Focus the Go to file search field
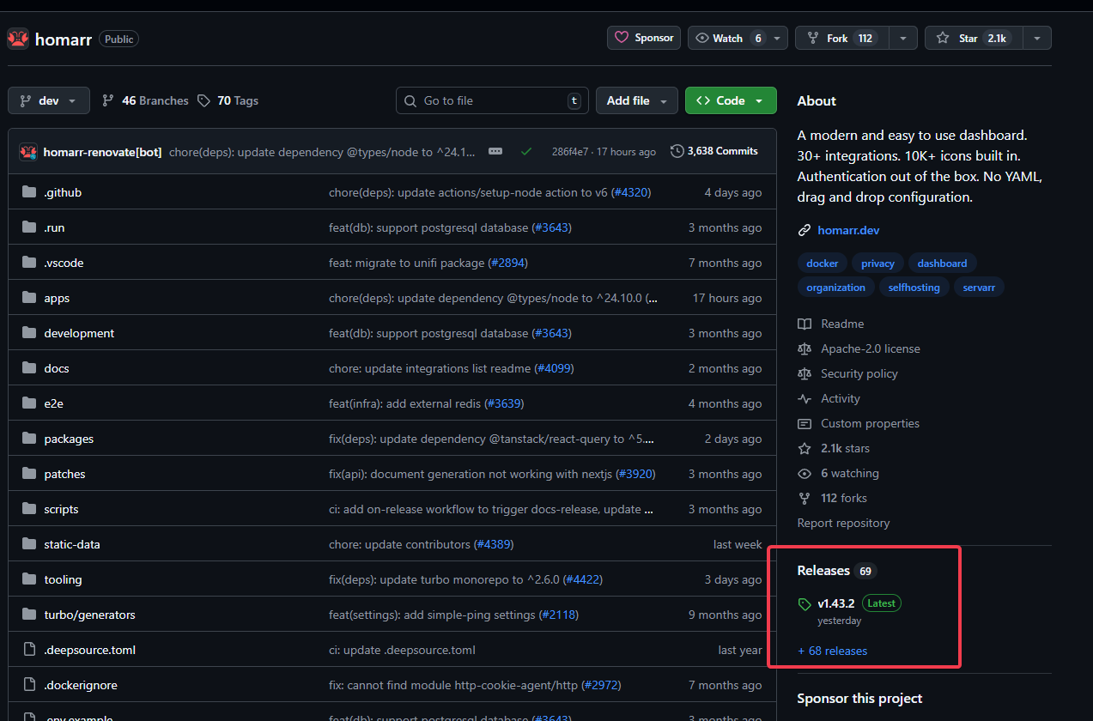Image resolution: width=1093 pixels, height=721 pixels. tap(492, 100)
